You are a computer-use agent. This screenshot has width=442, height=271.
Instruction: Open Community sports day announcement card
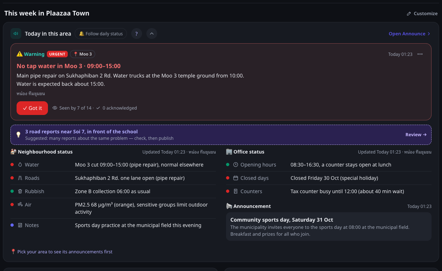pos(329,226)
